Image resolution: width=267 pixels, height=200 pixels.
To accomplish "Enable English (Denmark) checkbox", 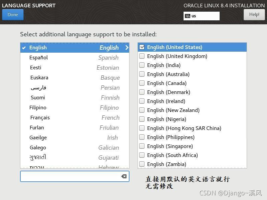I will click(x=142, y=92).
